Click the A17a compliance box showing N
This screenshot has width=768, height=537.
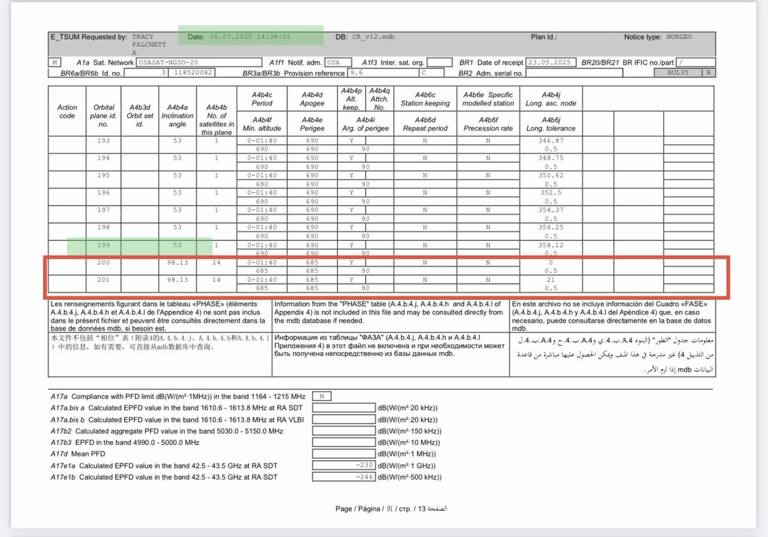[322, 396]
